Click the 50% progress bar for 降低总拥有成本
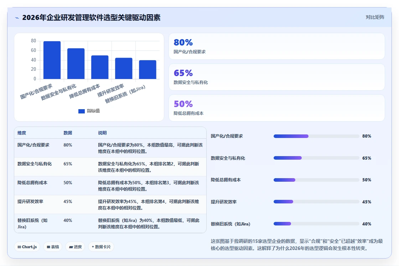The height and width of the screenshot is (266, 399). tap(316, 180)
